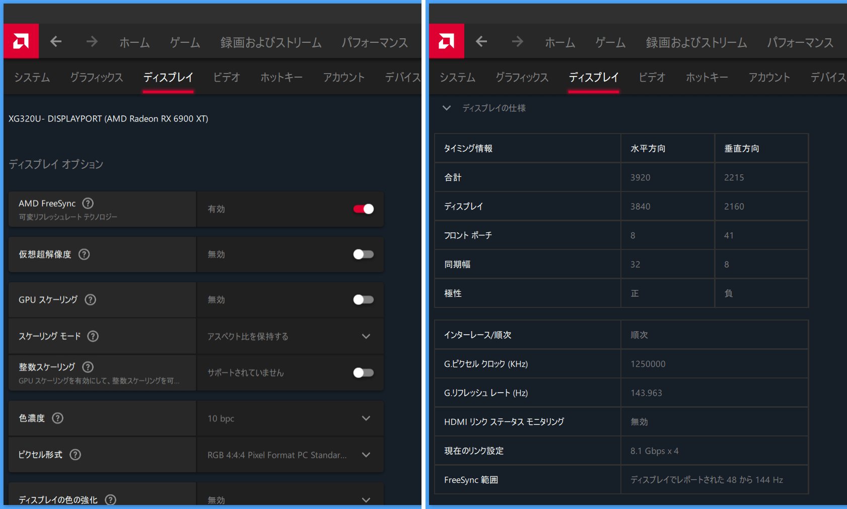Viewport: 847px width, 509px height.
Task: Open help icon beside 色濃度
Action: (58, 418)
